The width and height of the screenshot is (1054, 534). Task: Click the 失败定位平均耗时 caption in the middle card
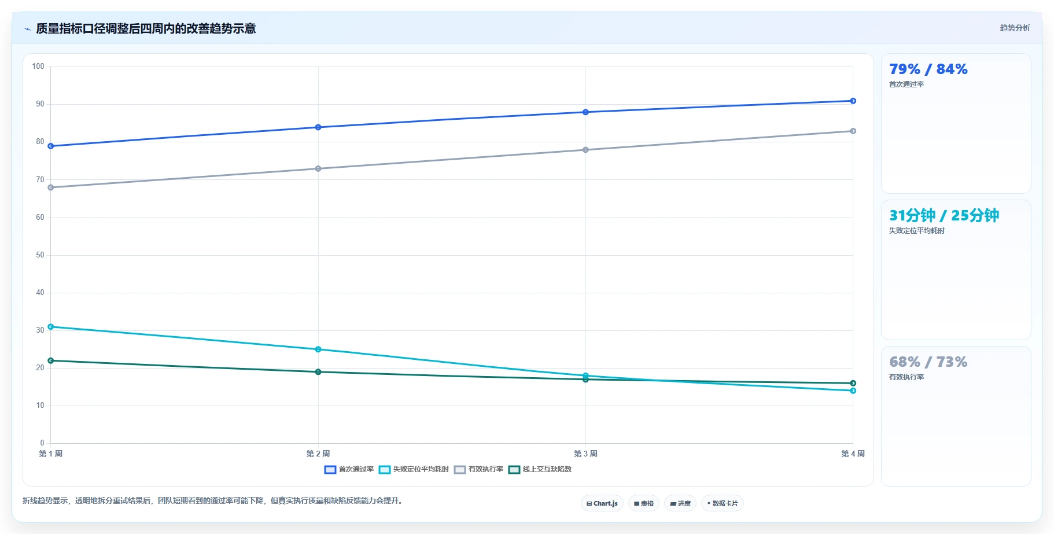[x=916, y=231]
